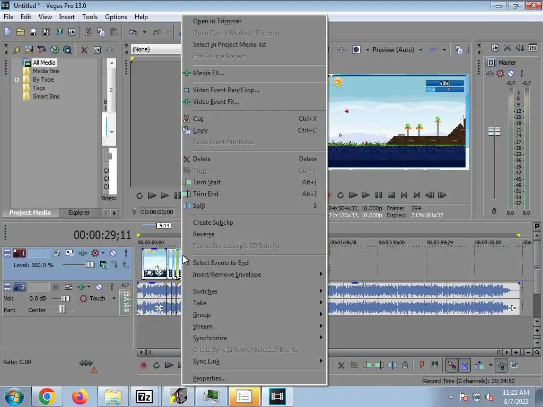Image resolution: width=543 pixels, height=407 pixels.
Task: Toggle Solo on video track 1
Action: click(126, 253)
